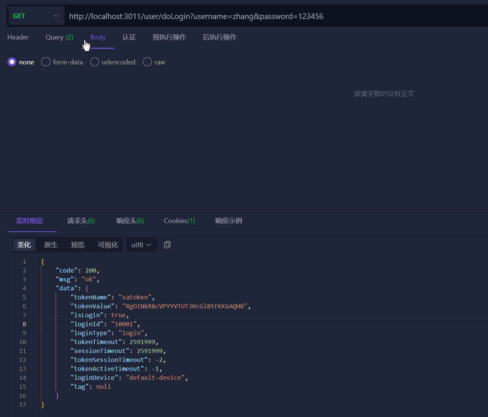The image size is (488, 417).
Task: Click the "isLogin": true line
Action: (100, 315)
